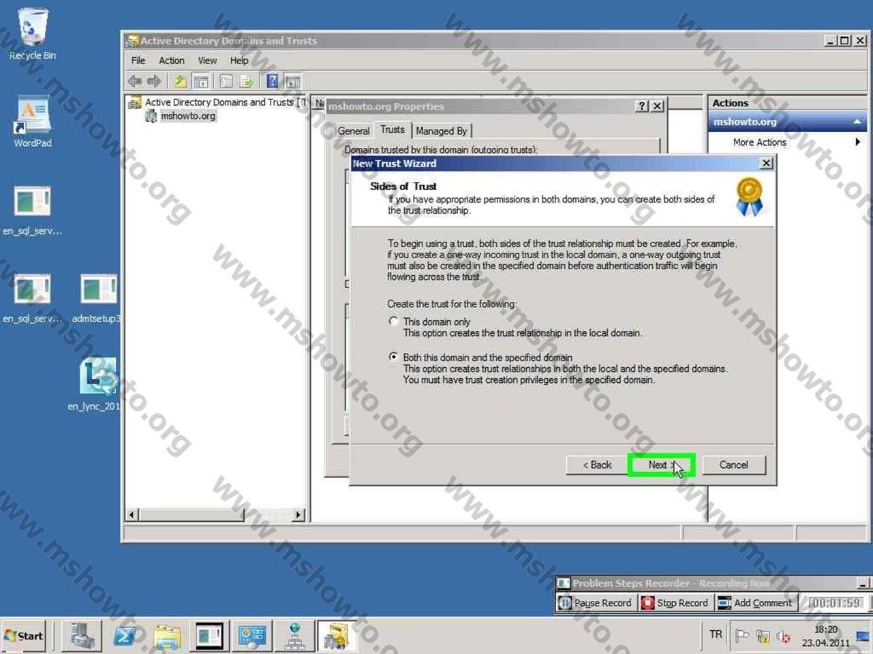Open the Recycle Bin desktop icon

[x=32, y=34]
